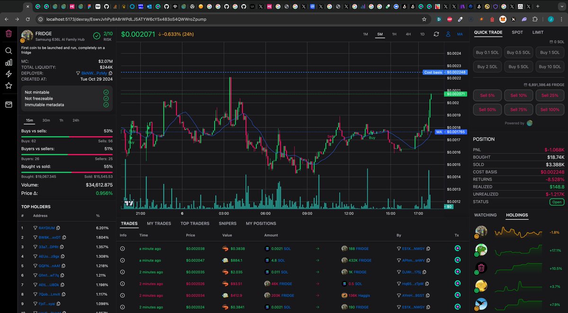The height and width of the screenshot is (313, 568).
Task: Open the LIMIT trade tab
Action: [538, 33]
